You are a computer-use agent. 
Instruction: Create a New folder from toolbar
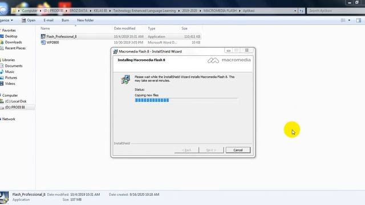pos(86,20)
